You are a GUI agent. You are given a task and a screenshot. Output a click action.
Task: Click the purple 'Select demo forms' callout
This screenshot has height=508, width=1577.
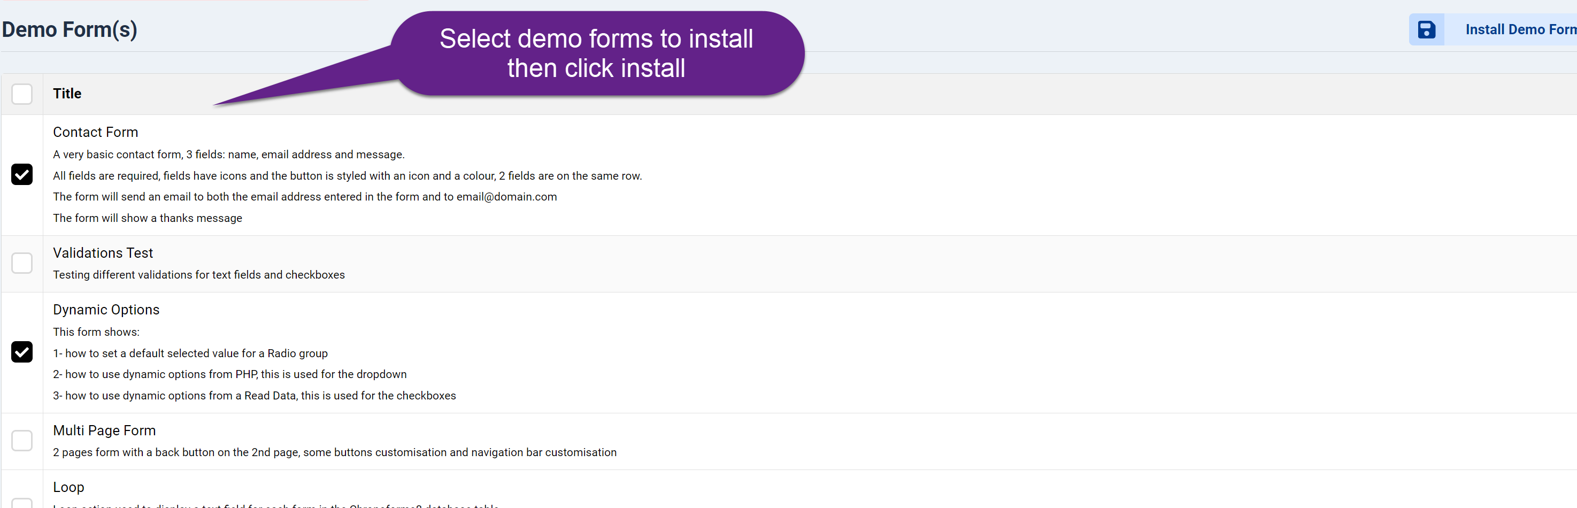click(x=596, y=54)
